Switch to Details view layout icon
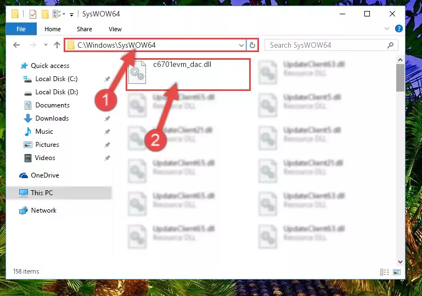The width and height of the screenshot is (422, 296). tap(384, 272)
